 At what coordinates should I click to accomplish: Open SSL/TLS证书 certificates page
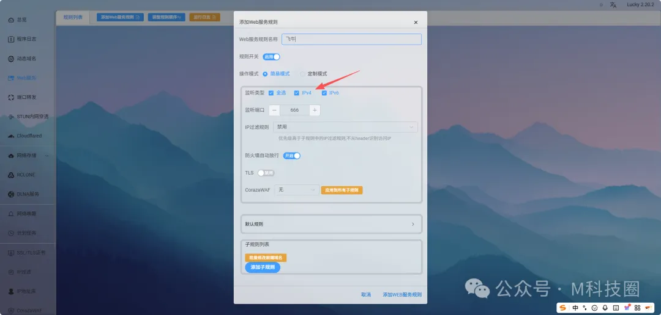click(x=26, y=253)
